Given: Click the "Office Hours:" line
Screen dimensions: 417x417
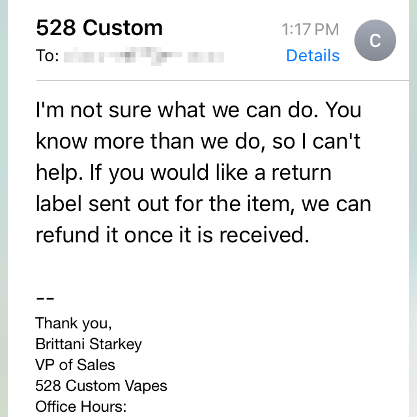Looking at the screenshot, I should pyautogui.click(x=80, y=407).
